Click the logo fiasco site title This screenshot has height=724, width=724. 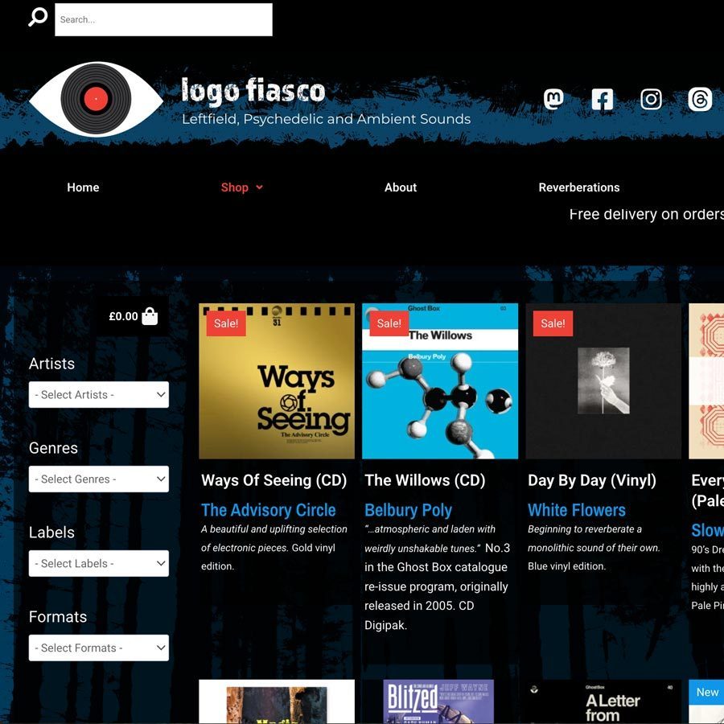click(x=253, y=90)
